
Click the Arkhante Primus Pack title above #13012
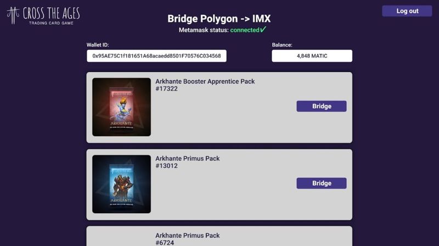point(187,159)
